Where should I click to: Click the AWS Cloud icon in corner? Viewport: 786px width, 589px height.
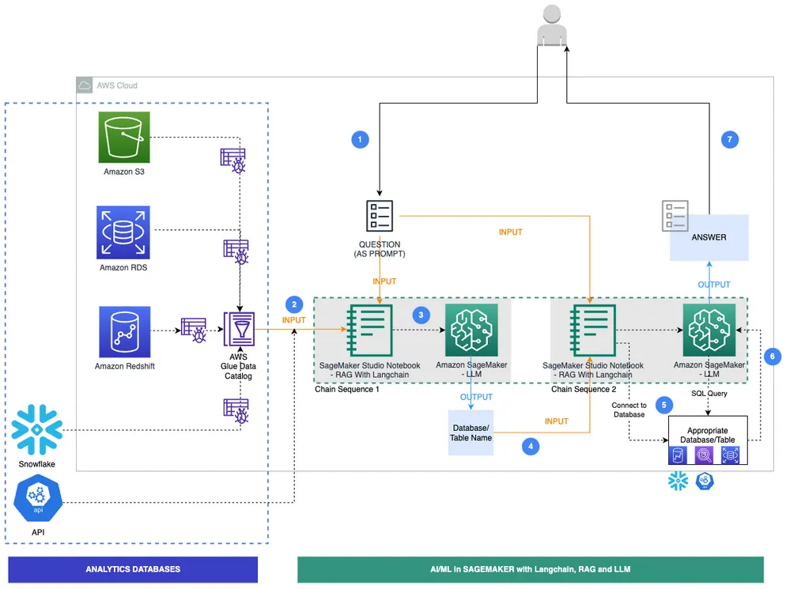(85, 85)
